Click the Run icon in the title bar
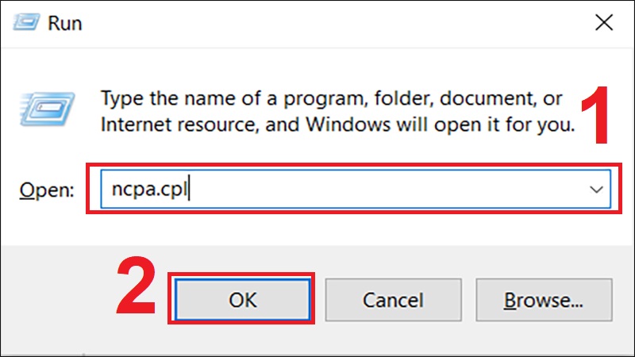Viewport: 635px width, 357px height. [x=26, y=23]
